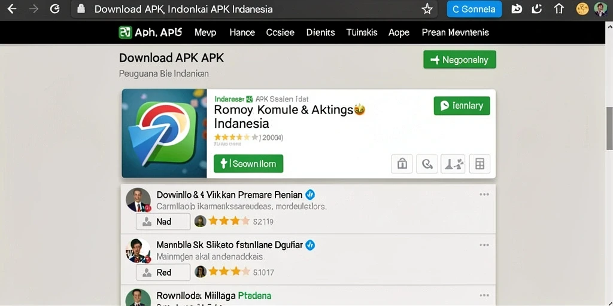Click the green Seownllom download button
Image resolution: width=613 pixels, height=306 pixels.
248,164
